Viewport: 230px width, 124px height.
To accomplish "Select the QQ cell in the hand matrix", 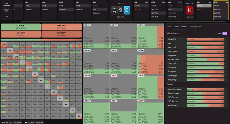I will (x=16, y=57).
